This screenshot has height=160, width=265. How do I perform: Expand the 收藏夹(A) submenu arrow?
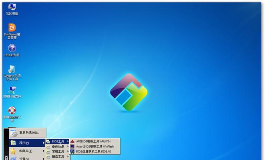point(44,151)
